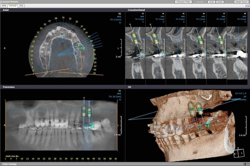Click the Axial slice number 96
This screenshot has width=250, height=166.
120,14
